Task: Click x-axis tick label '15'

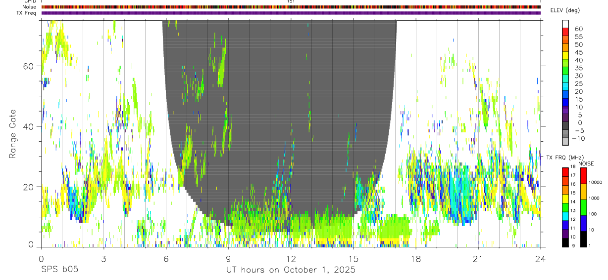Action: tap(354, 259)
